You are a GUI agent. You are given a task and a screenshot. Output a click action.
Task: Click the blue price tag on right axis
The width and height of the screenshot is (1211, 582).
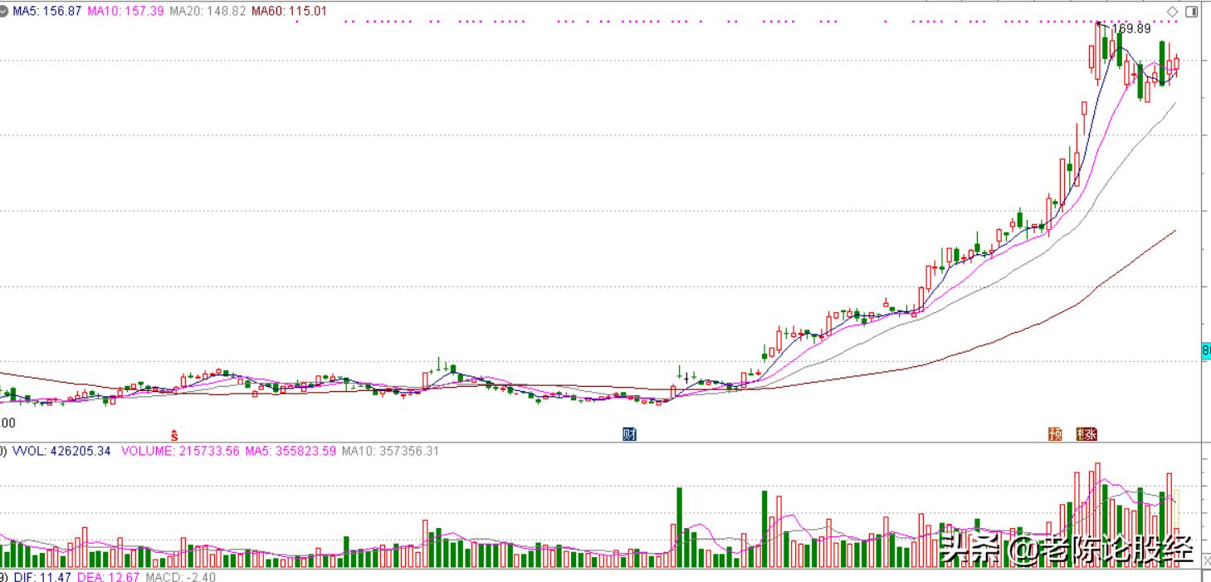point(1206,351)
